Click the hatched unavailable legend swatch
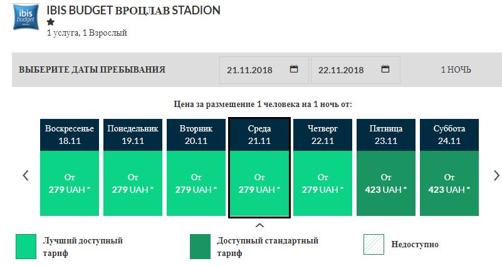Image resolution: width=502 pixels, height=266 pixels. coord(374,245)
